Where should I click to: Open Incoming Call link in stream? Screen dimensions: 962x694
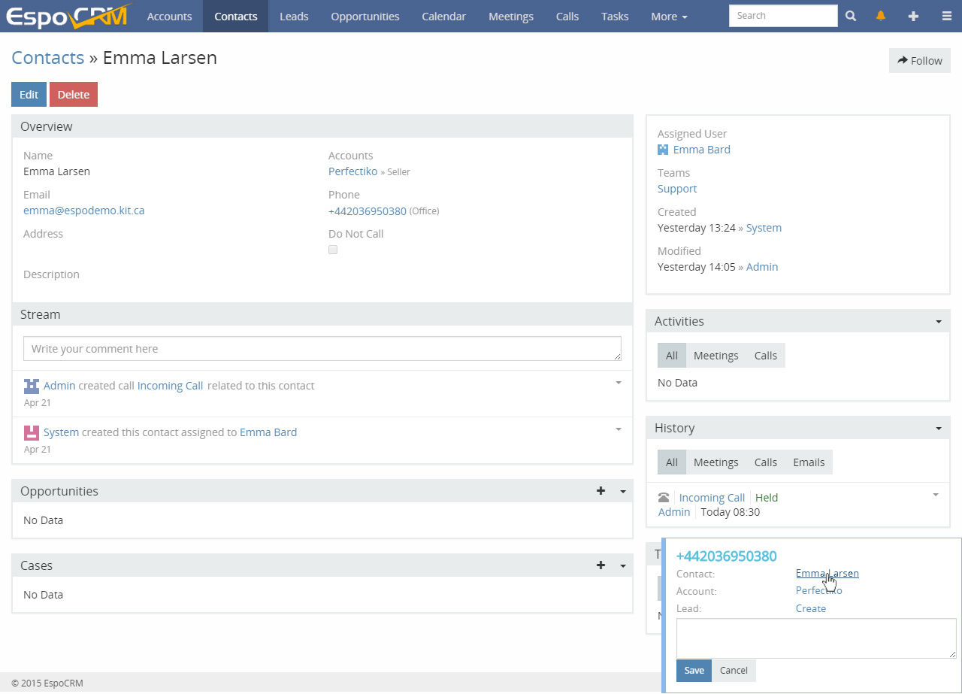point(170,386)
